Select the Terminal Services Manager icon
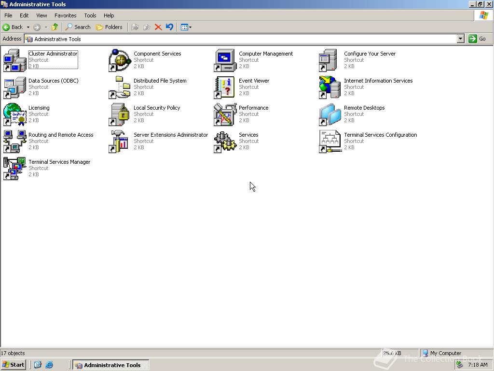 point(14,169)
